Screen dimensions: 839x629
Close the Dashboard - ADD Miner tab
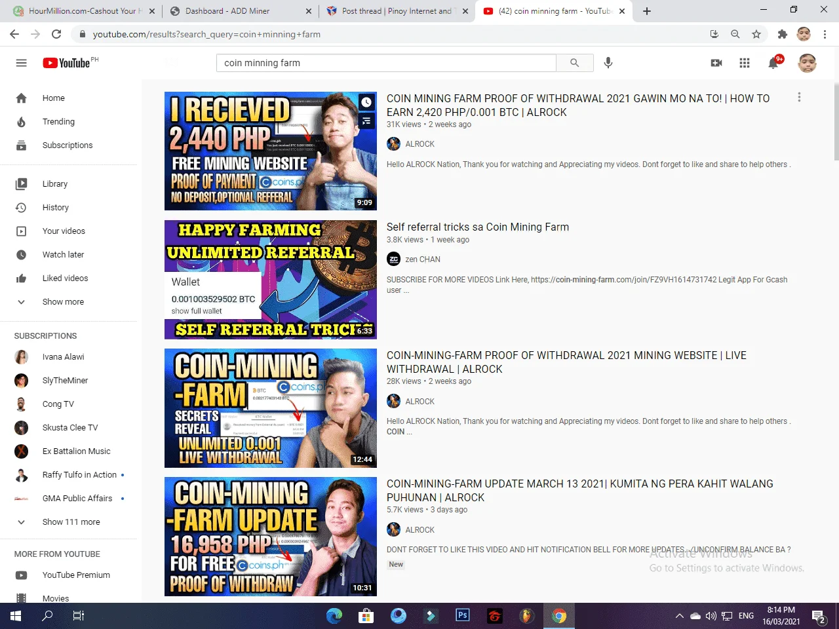[x=309, y=11]
